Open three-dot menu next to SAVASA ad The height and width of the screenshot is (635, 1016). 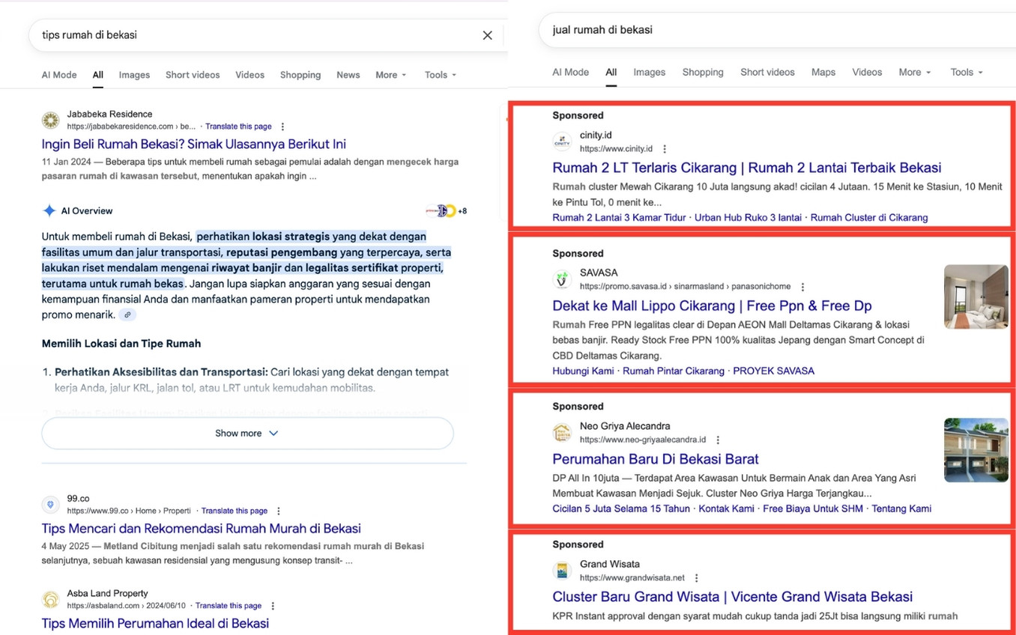pyautogui.click(x=802, y=287)
